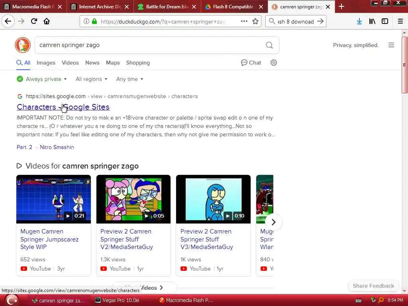Open on-screen keyboard tray icon
Screen dimensions: 408x306
pyautogui.click(x=359, y=301)
